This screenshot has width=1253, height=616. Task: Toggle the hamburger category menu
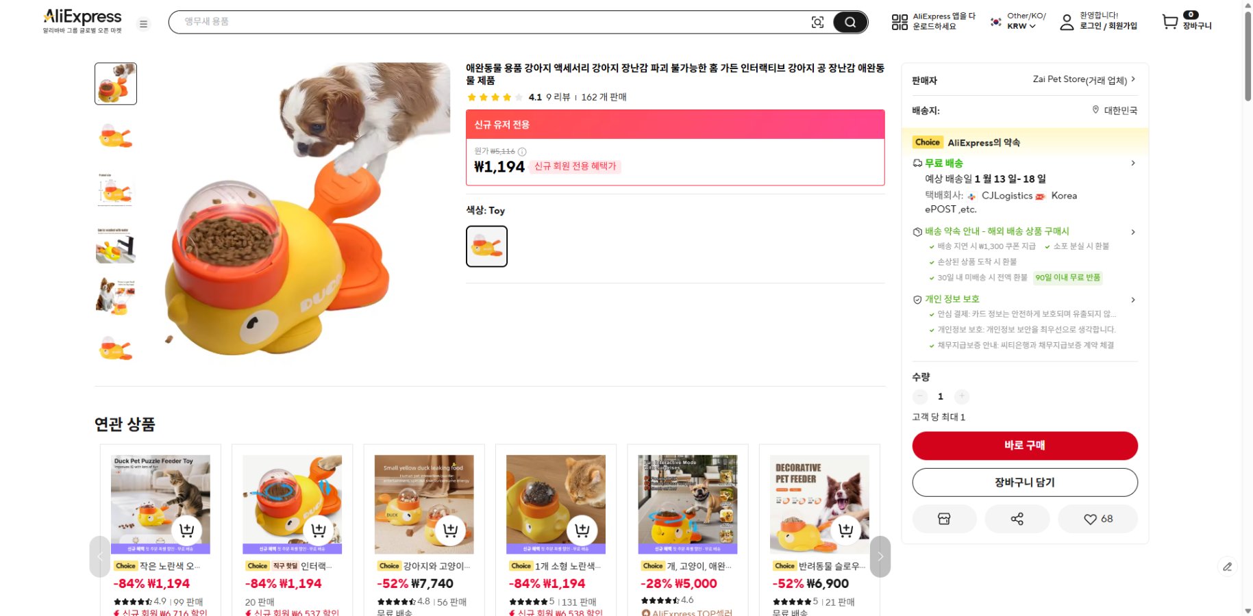[x=143, y=24]
